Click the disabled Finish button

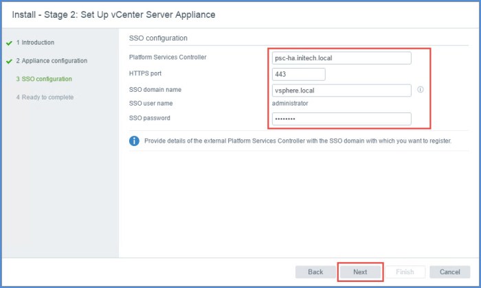pos(405,272)
